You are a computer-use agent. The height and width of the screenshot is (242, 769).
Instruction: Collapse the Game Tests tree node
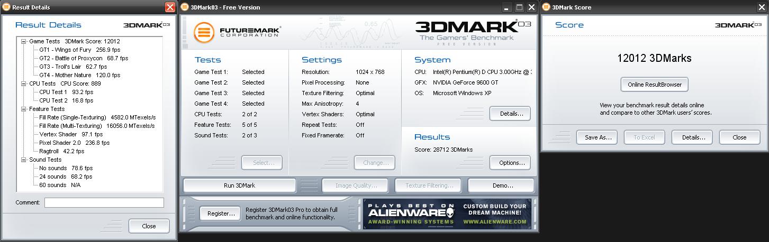pyautogui.click(x=24, y=41)
